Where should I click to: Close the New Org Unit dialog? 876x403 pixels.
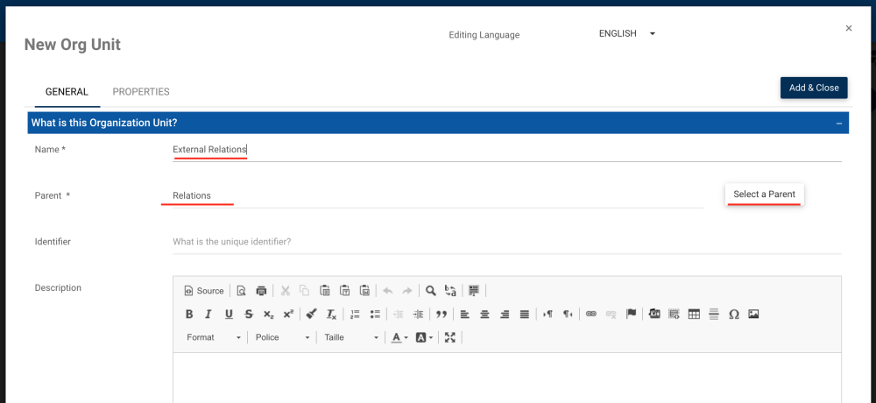pos(849,28)
